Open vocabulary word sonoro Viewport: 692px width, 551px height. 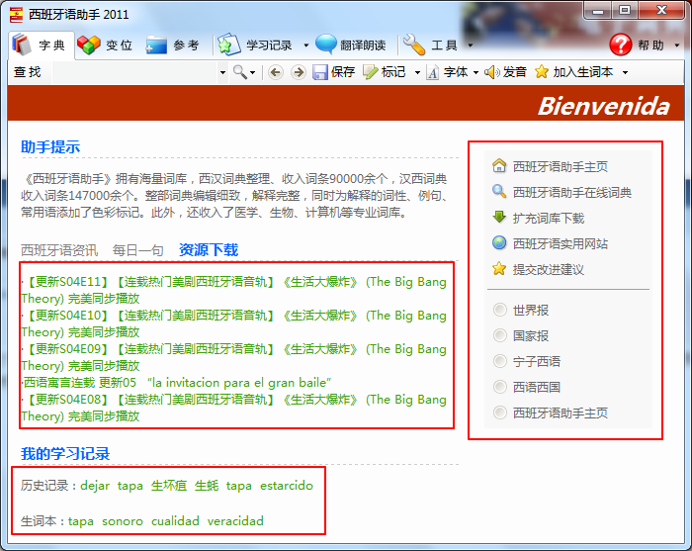click(123, 521)
